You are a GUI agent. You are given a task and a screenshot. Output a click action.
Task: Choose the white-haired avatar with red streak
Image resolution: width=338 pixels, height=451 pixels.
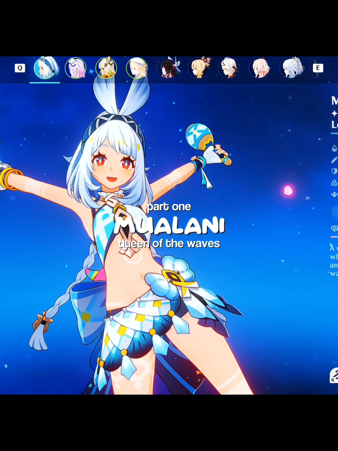pyautogui.click(x=229, y=68)
